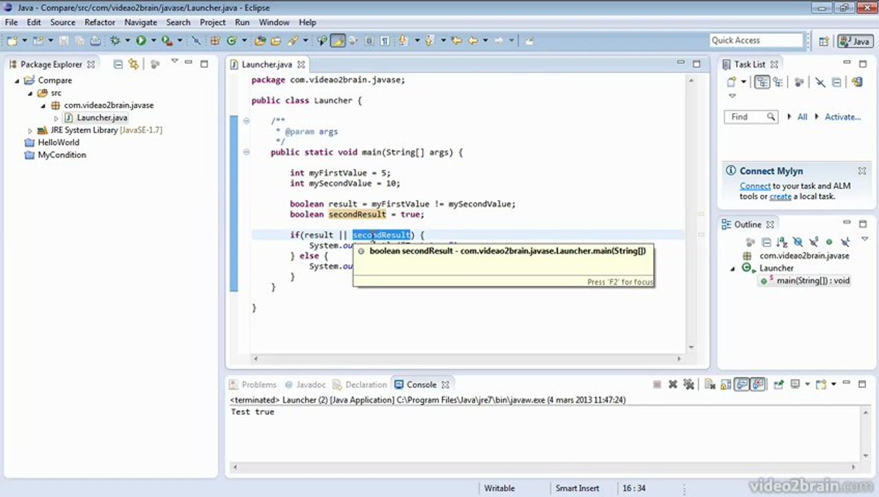The width and height of the screenshot is (879, 497).
Task: Toggle Link with Editor in Package Explorer
Action: (x=133, y=64)
